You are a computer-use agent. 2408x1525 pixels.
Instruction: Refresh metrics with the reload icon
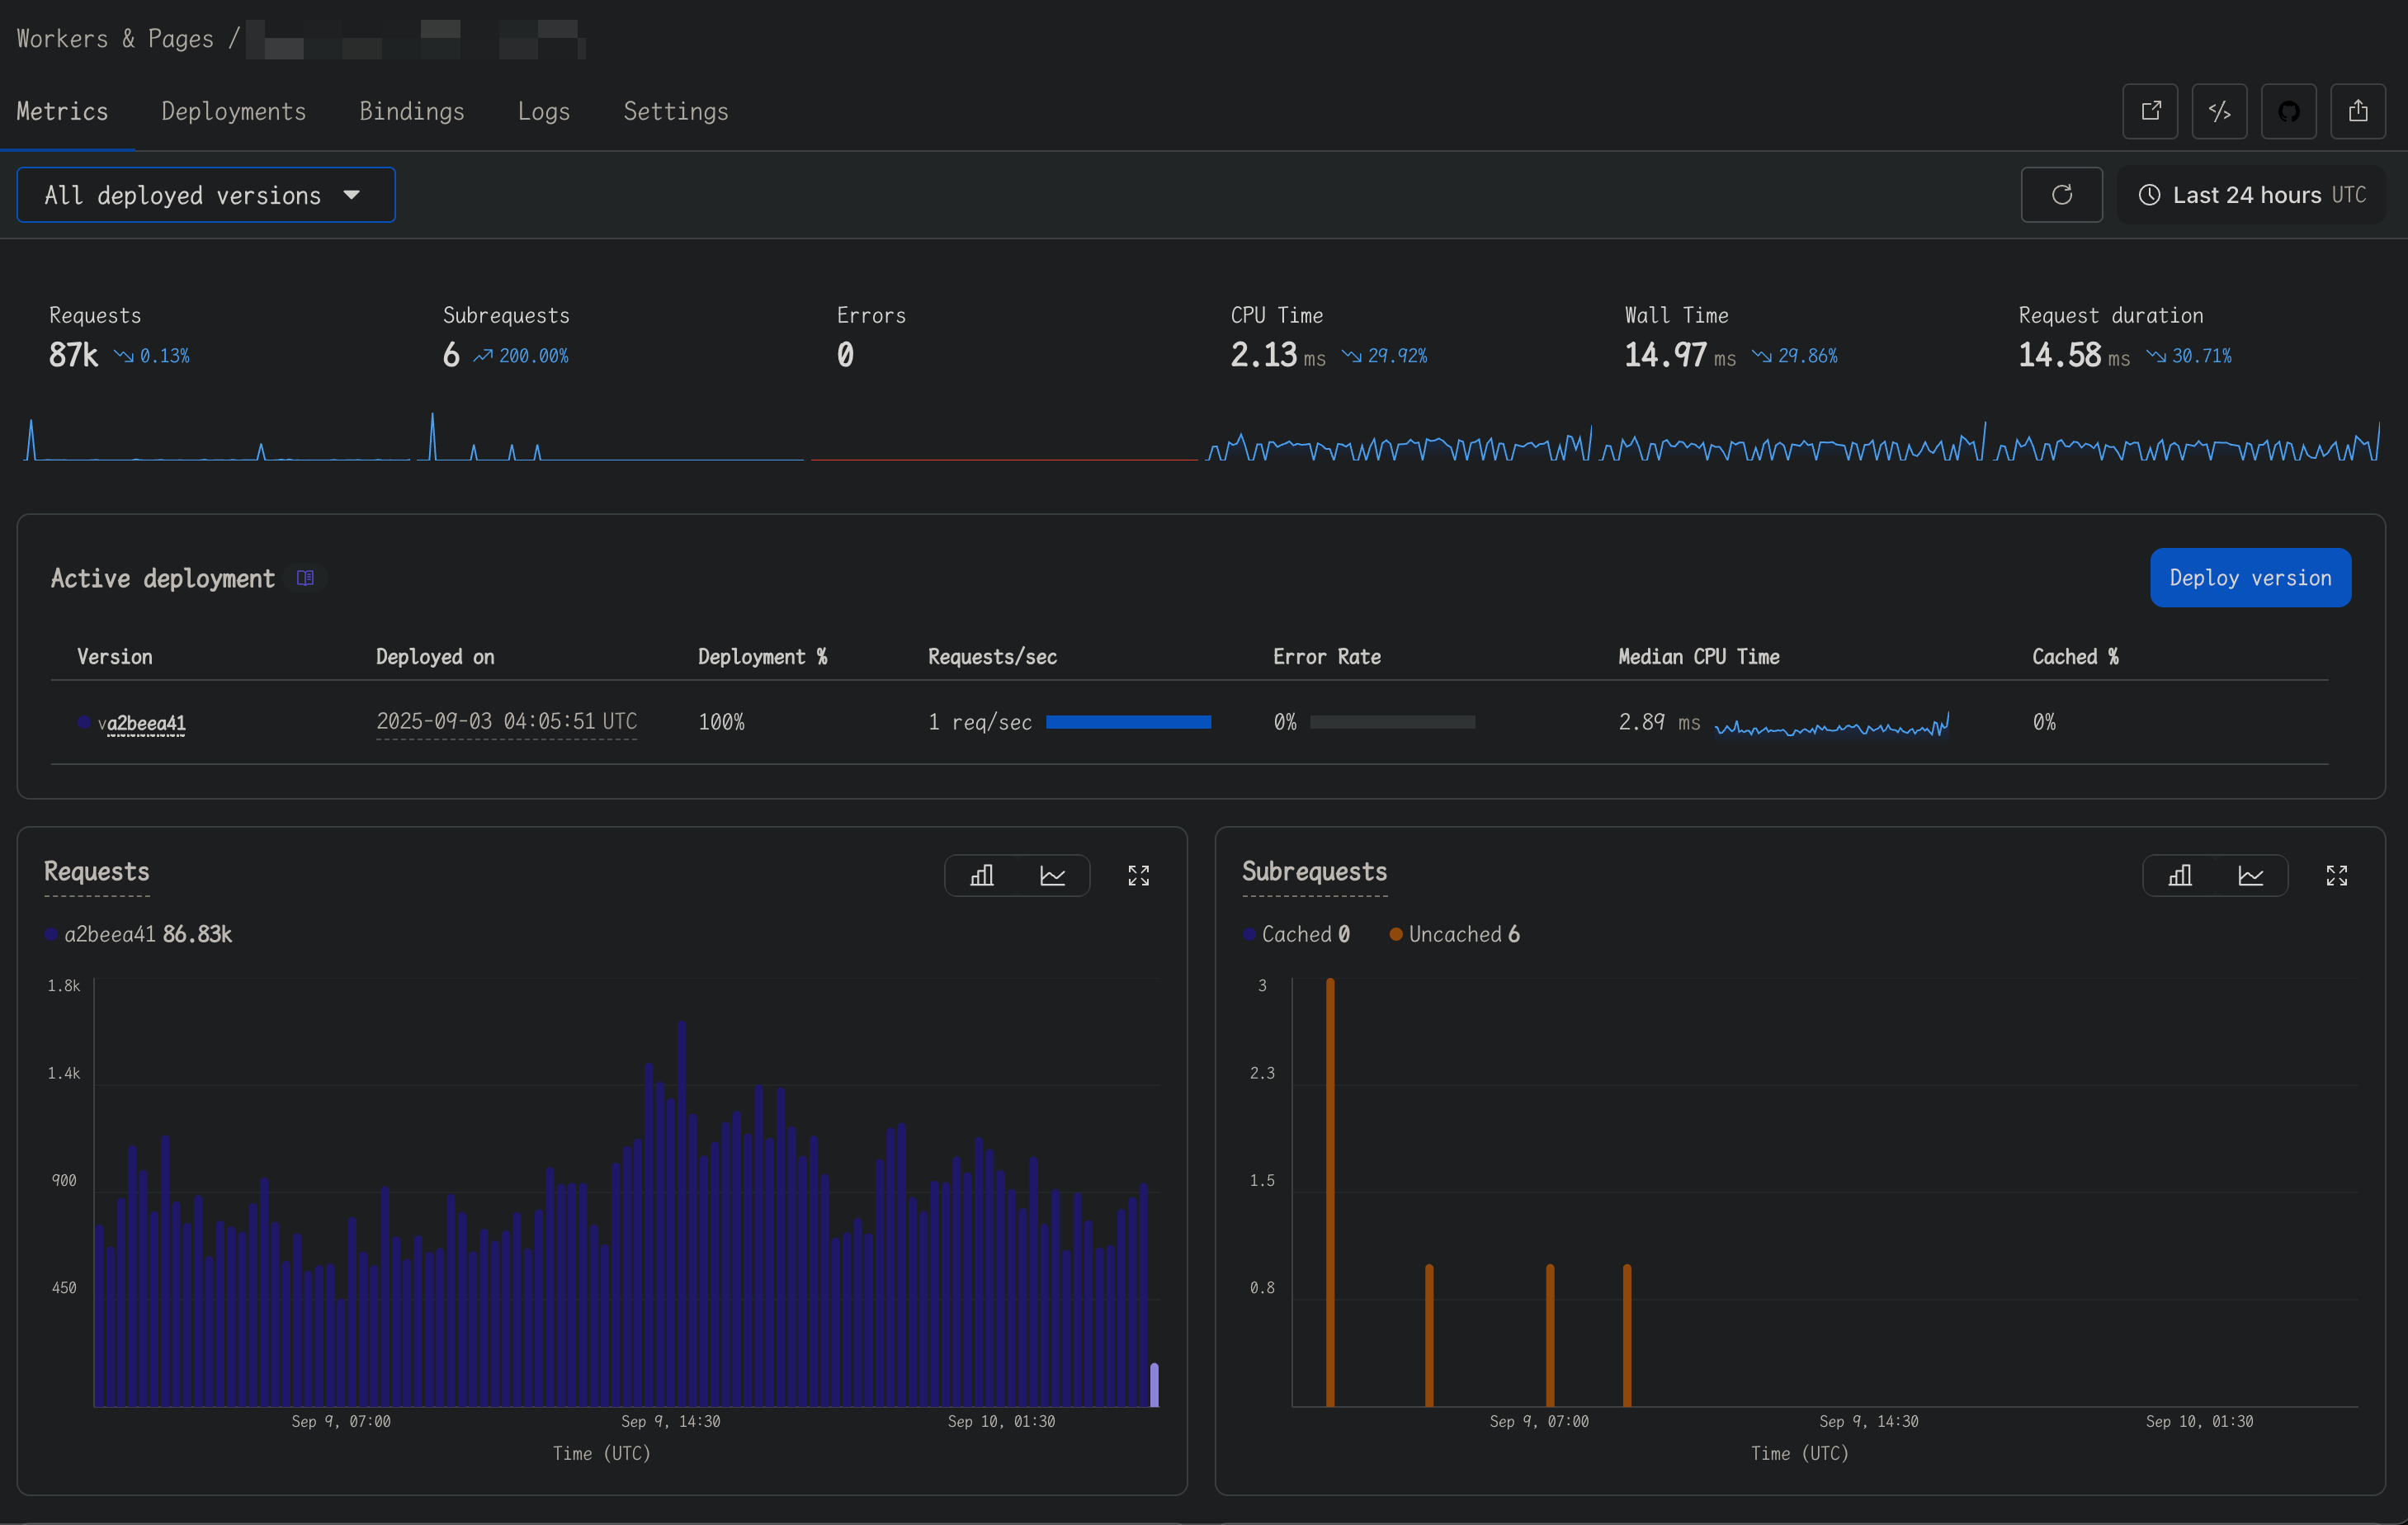2061,195
